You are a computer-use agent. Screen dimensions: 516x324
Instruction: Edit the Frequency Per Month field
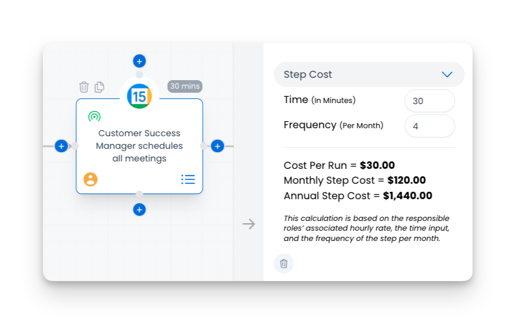430,126
